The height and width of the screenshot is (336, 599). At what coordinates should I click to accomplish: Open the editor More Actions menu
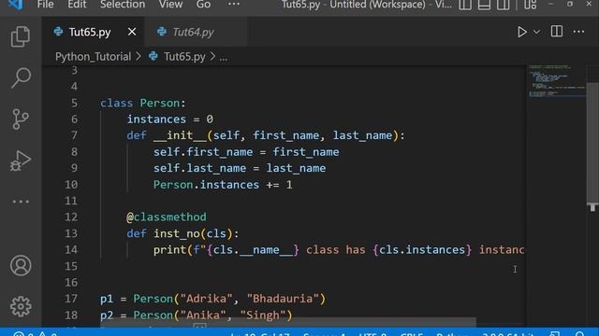tap(578, 32)
